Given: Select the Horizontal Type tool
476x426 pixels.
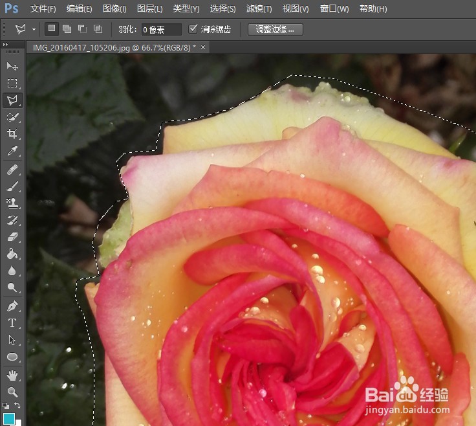Looking at the screenshot, I should [12, 323].
